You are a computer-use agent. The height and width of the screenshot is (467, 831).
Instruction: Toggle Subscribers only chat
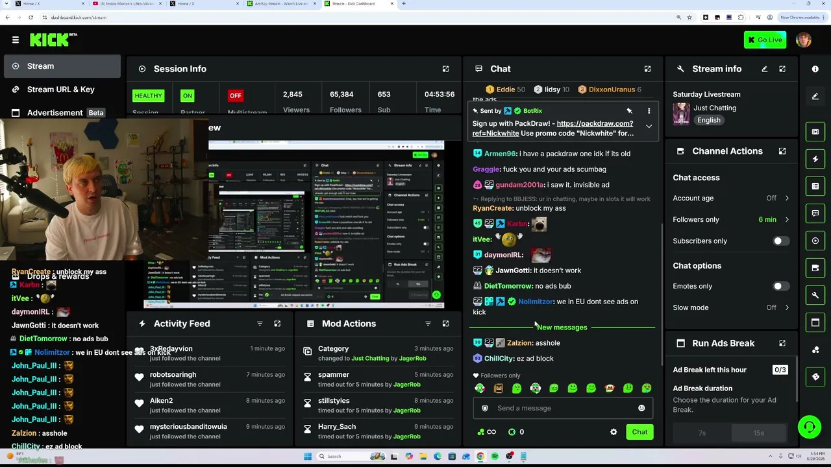click(781, 241)
